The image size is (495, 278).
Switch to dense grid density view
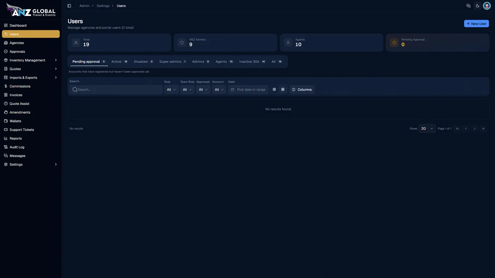coord(283,90)
